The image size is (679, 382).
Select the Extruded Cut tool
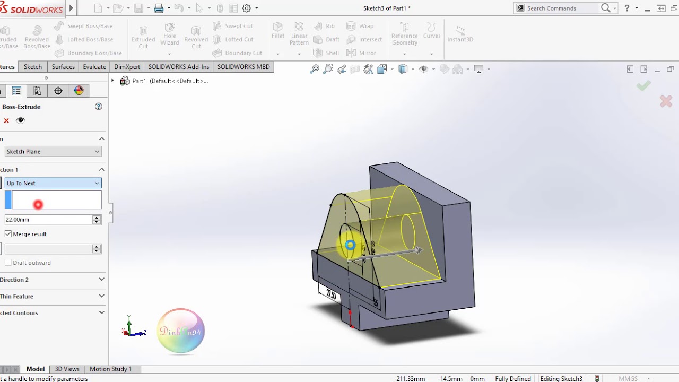coord(143,36)
